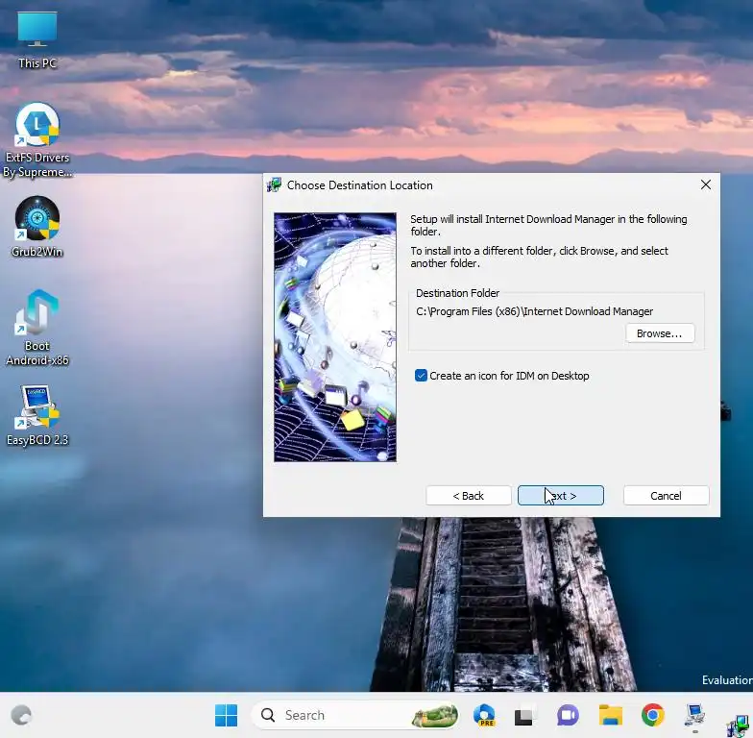The width and height of the screenshot is (753, 738).
Task: Open Task View from taskbar
Action: [x=524, y=715]
